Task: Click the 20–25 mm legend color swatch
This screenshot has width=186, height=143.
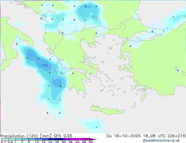Action: pyautogui.click(x=53, y=139)
